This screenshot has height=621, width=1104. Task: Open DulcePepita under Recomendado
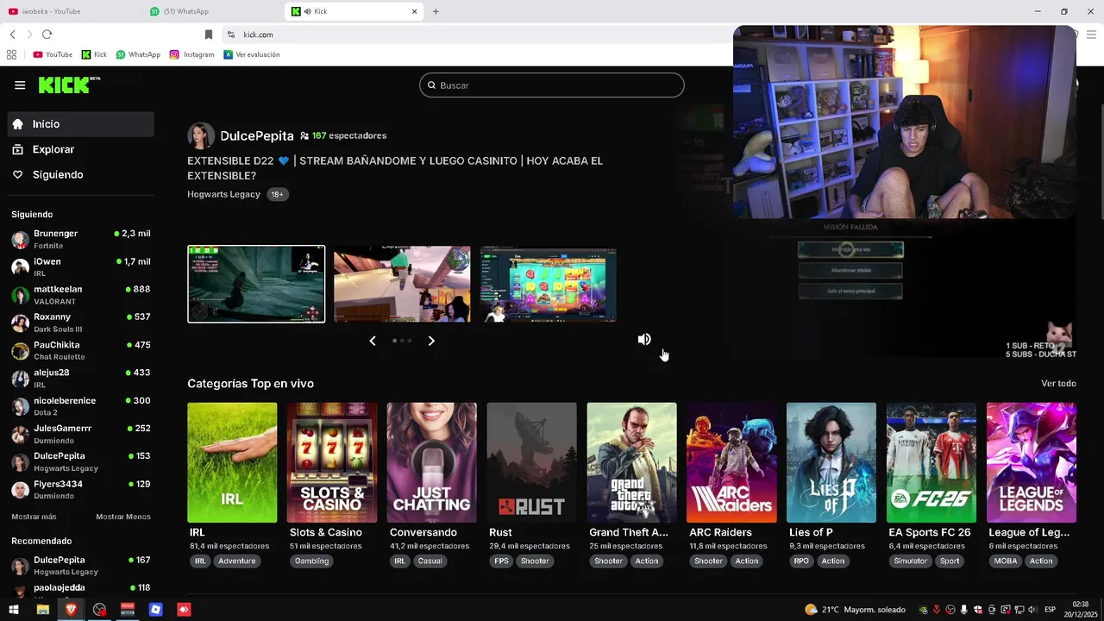(x=81, y=566)
